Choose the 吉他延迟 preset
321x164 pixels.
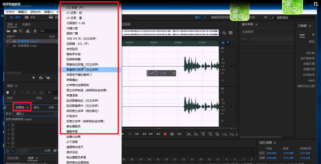[x=90, y=49]
